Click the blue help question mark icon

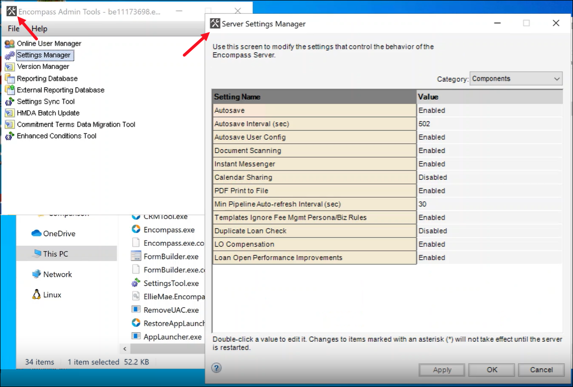pyautogui.click(x=216, y=368)
